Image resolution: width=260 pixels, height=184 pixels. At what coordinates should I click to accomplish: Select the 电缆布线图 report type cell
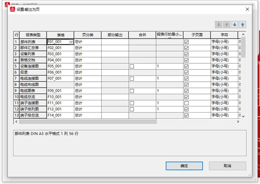coord(33,84)
